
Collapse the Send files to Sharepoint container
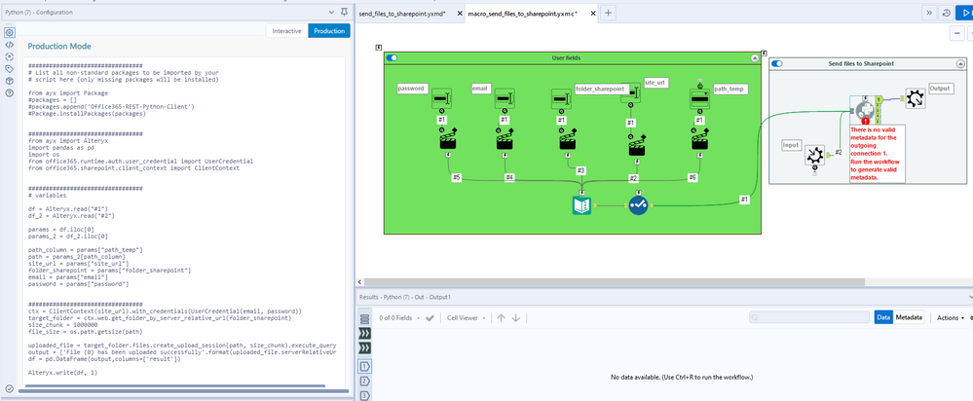tap(960, 64)
